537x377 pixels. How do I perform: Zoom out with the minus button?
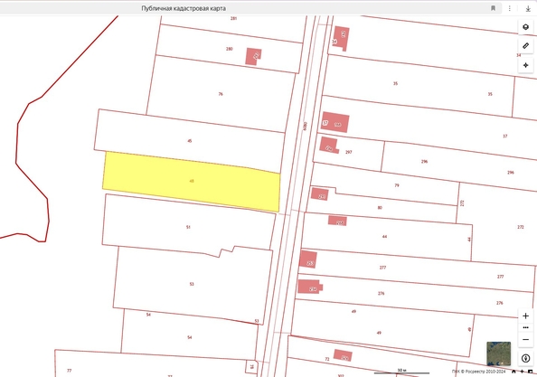tap(525, 339)
